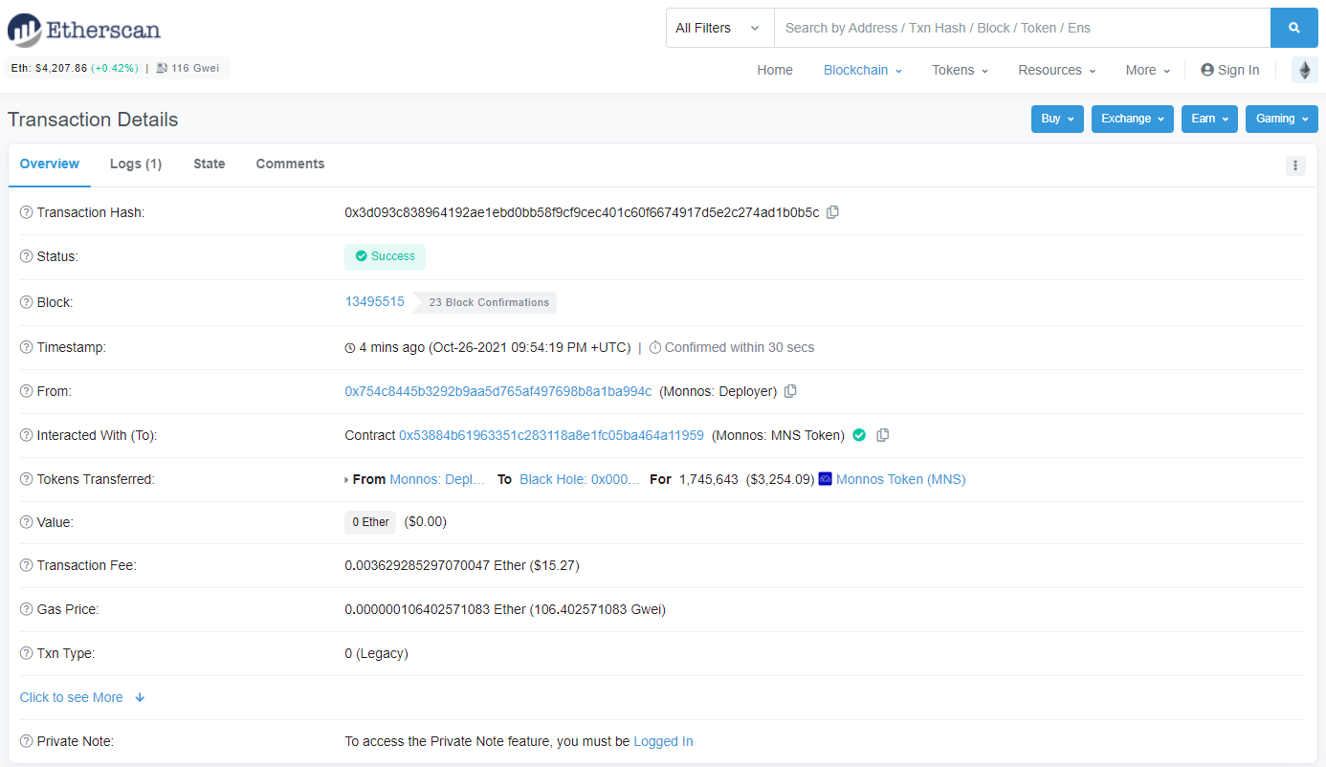Click the 0 Ether value badge
Screen dimensions: 1326x767
point(370,522)
